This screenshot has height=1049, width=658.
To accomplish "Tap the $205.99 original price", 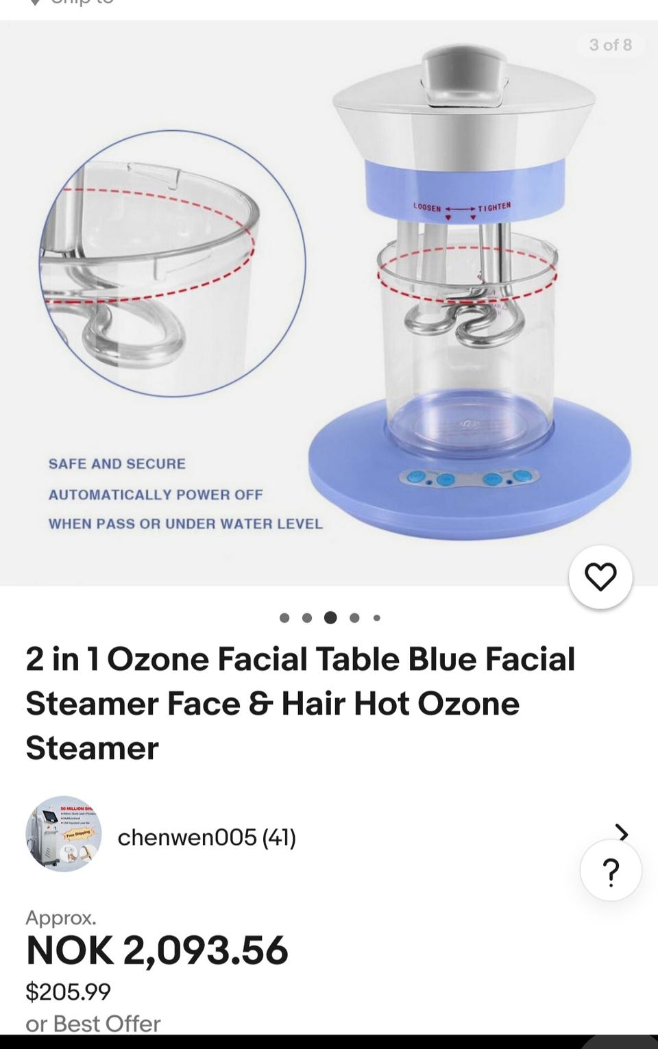I will [x=68, y=991].
